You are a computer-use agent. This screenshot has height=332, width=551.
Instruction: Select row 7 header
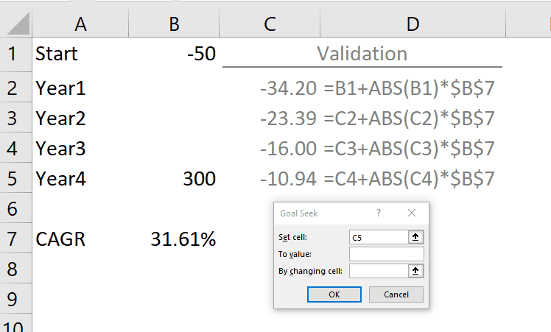(16, 239)
